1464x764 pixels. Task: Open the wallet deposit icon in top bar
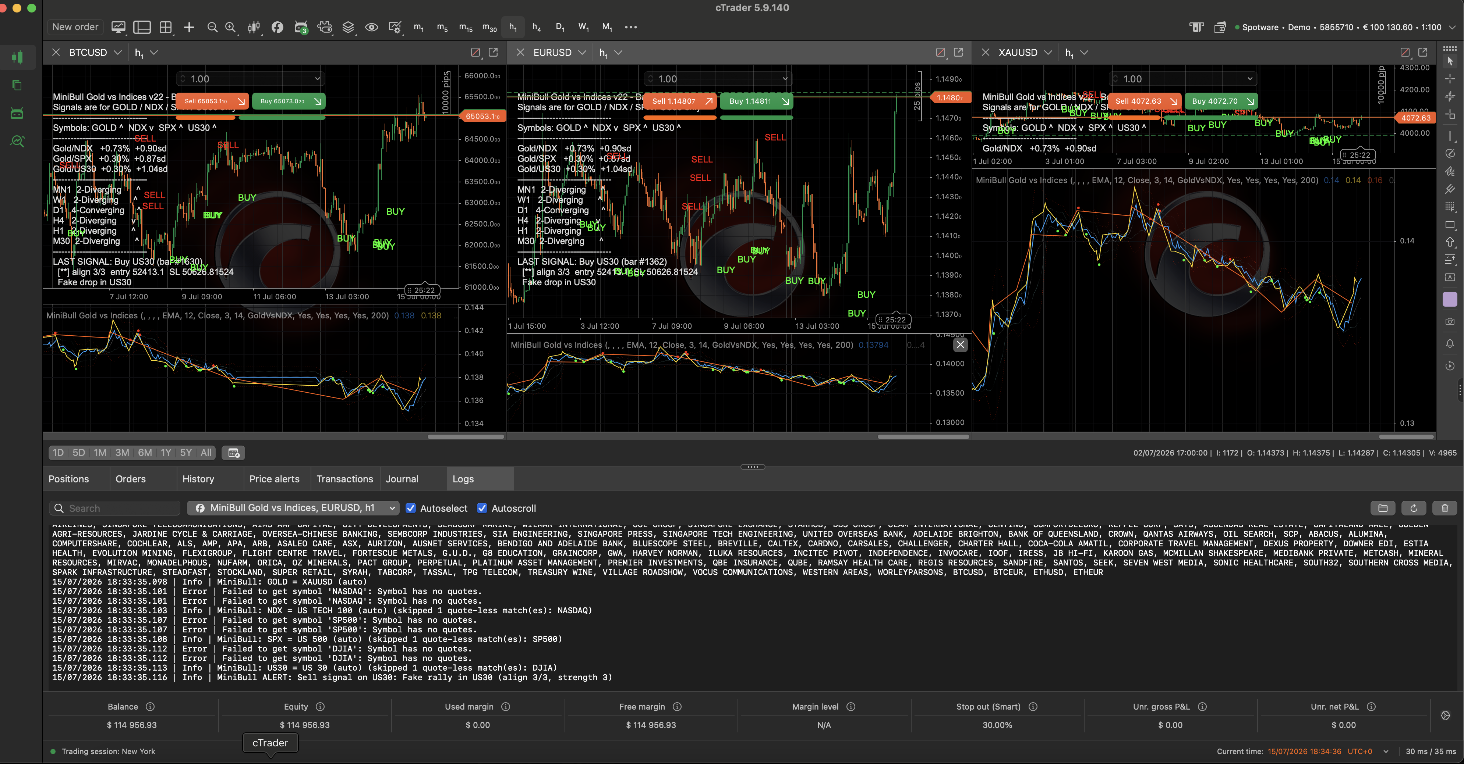pyautogui.click(x=1220, y=27)
